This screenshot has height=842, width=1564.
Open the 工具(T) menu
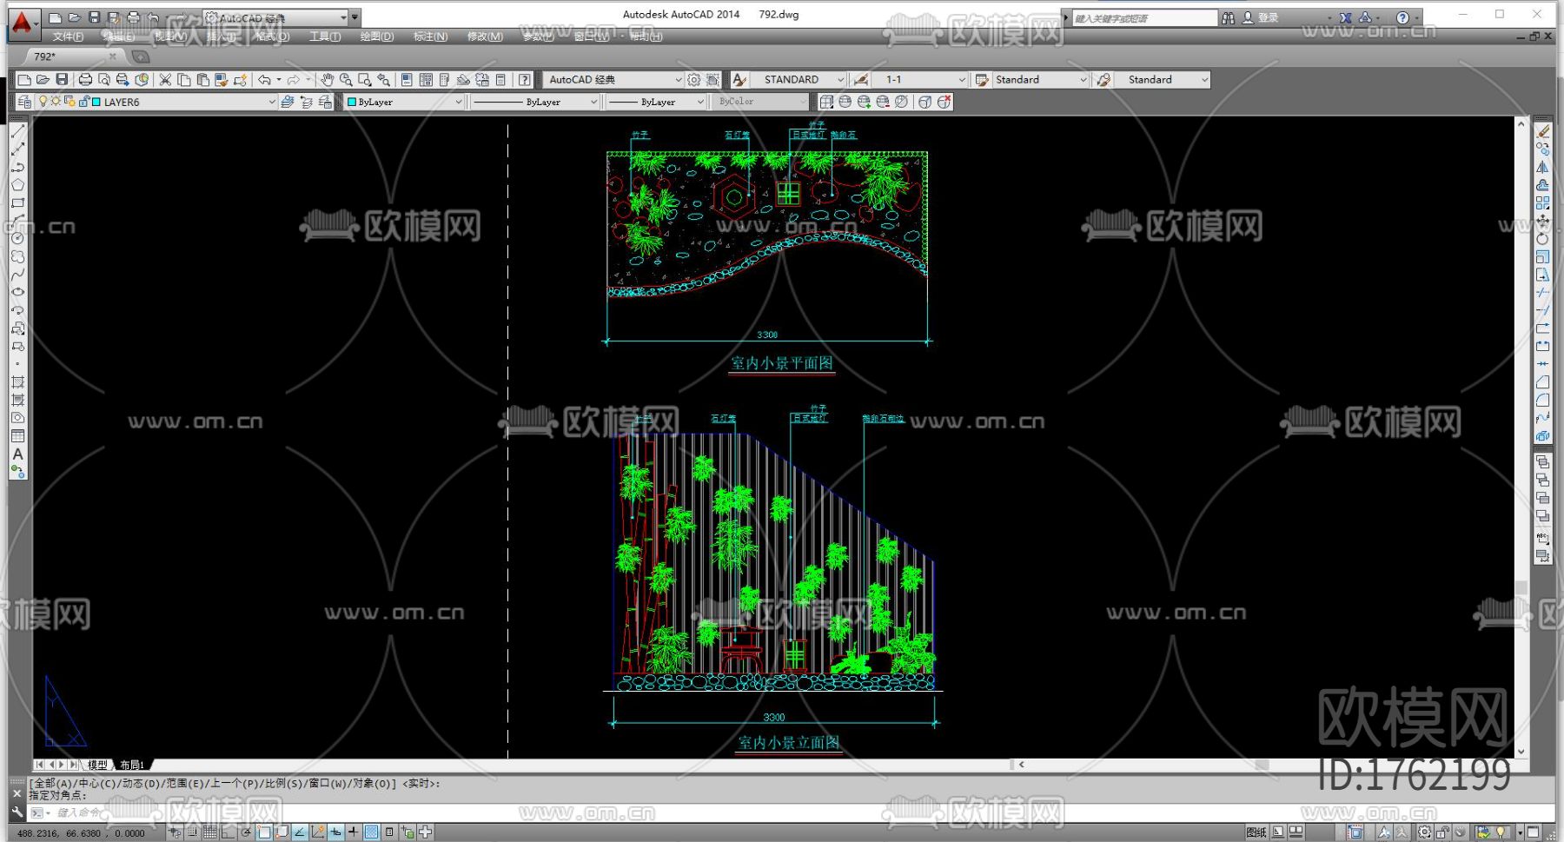[x=324, y=36]
